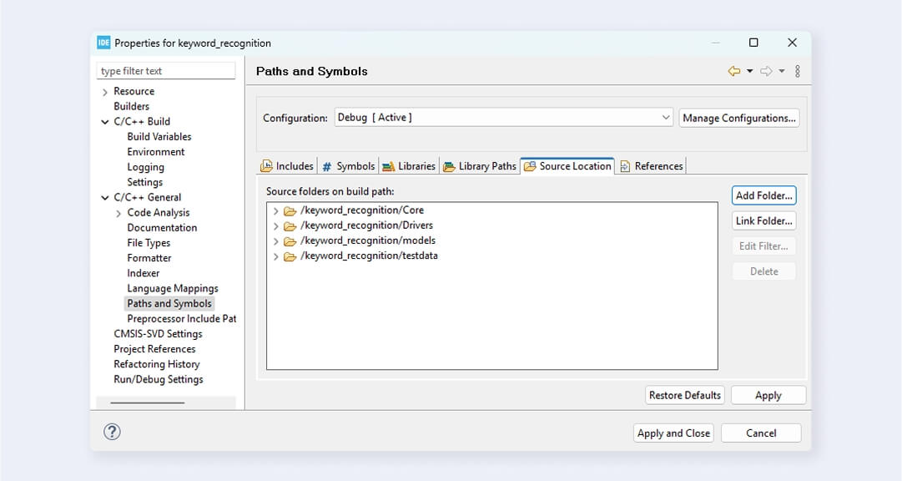Viewport: 902px width, 481px height.
Task: Open the vertical three-dot view menu
Action: [x=798, y=72]
